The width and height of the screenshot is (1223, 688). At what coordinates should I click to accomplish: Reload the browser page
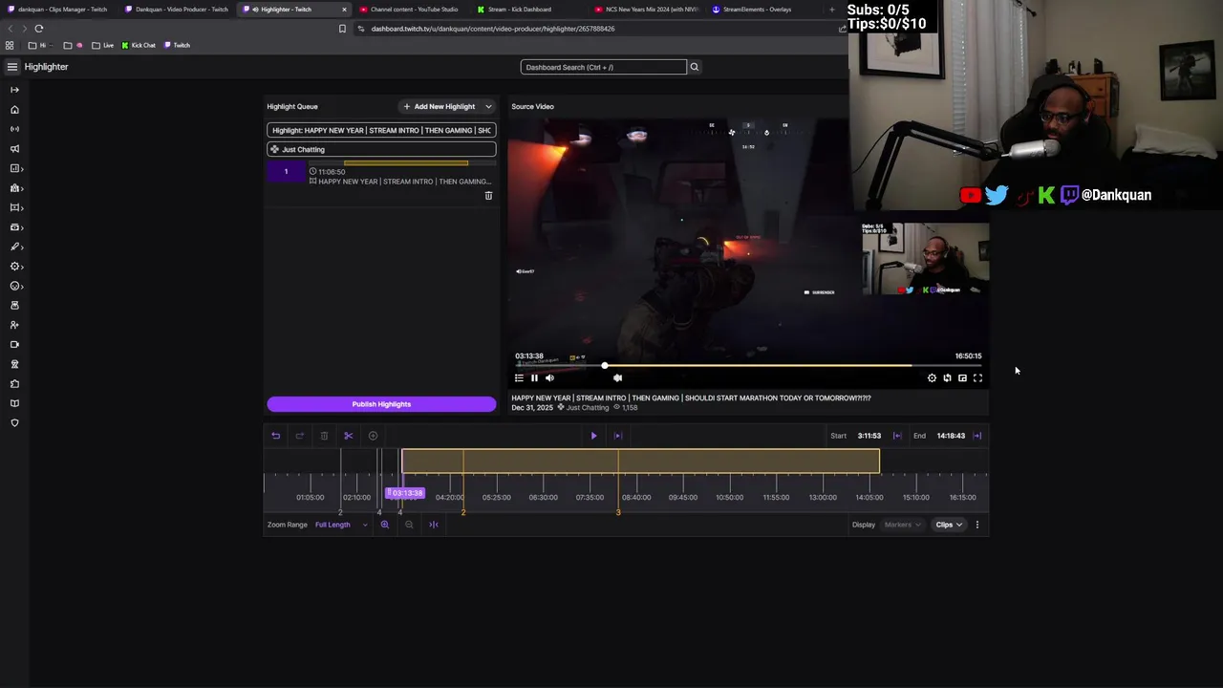[x=39, y=29]
